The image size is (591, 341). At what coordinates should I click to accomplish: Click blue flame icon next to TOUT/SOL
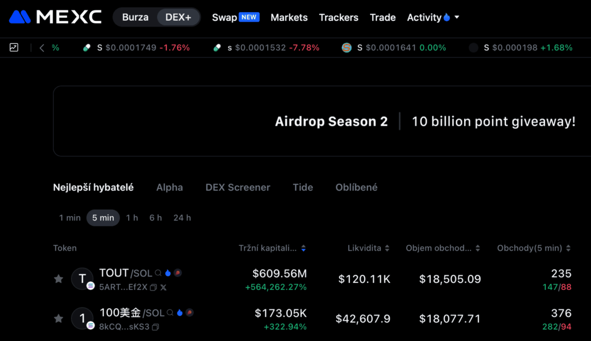click(x=168, y=273)
